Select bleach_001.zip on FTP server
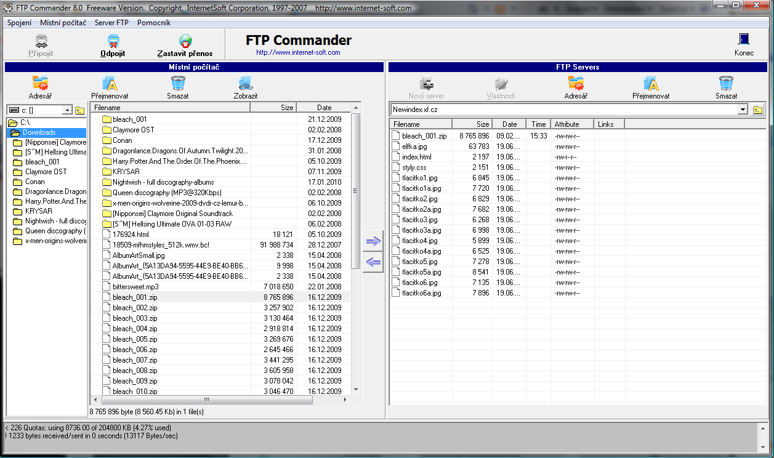774x458 pixels. (424, 135)
